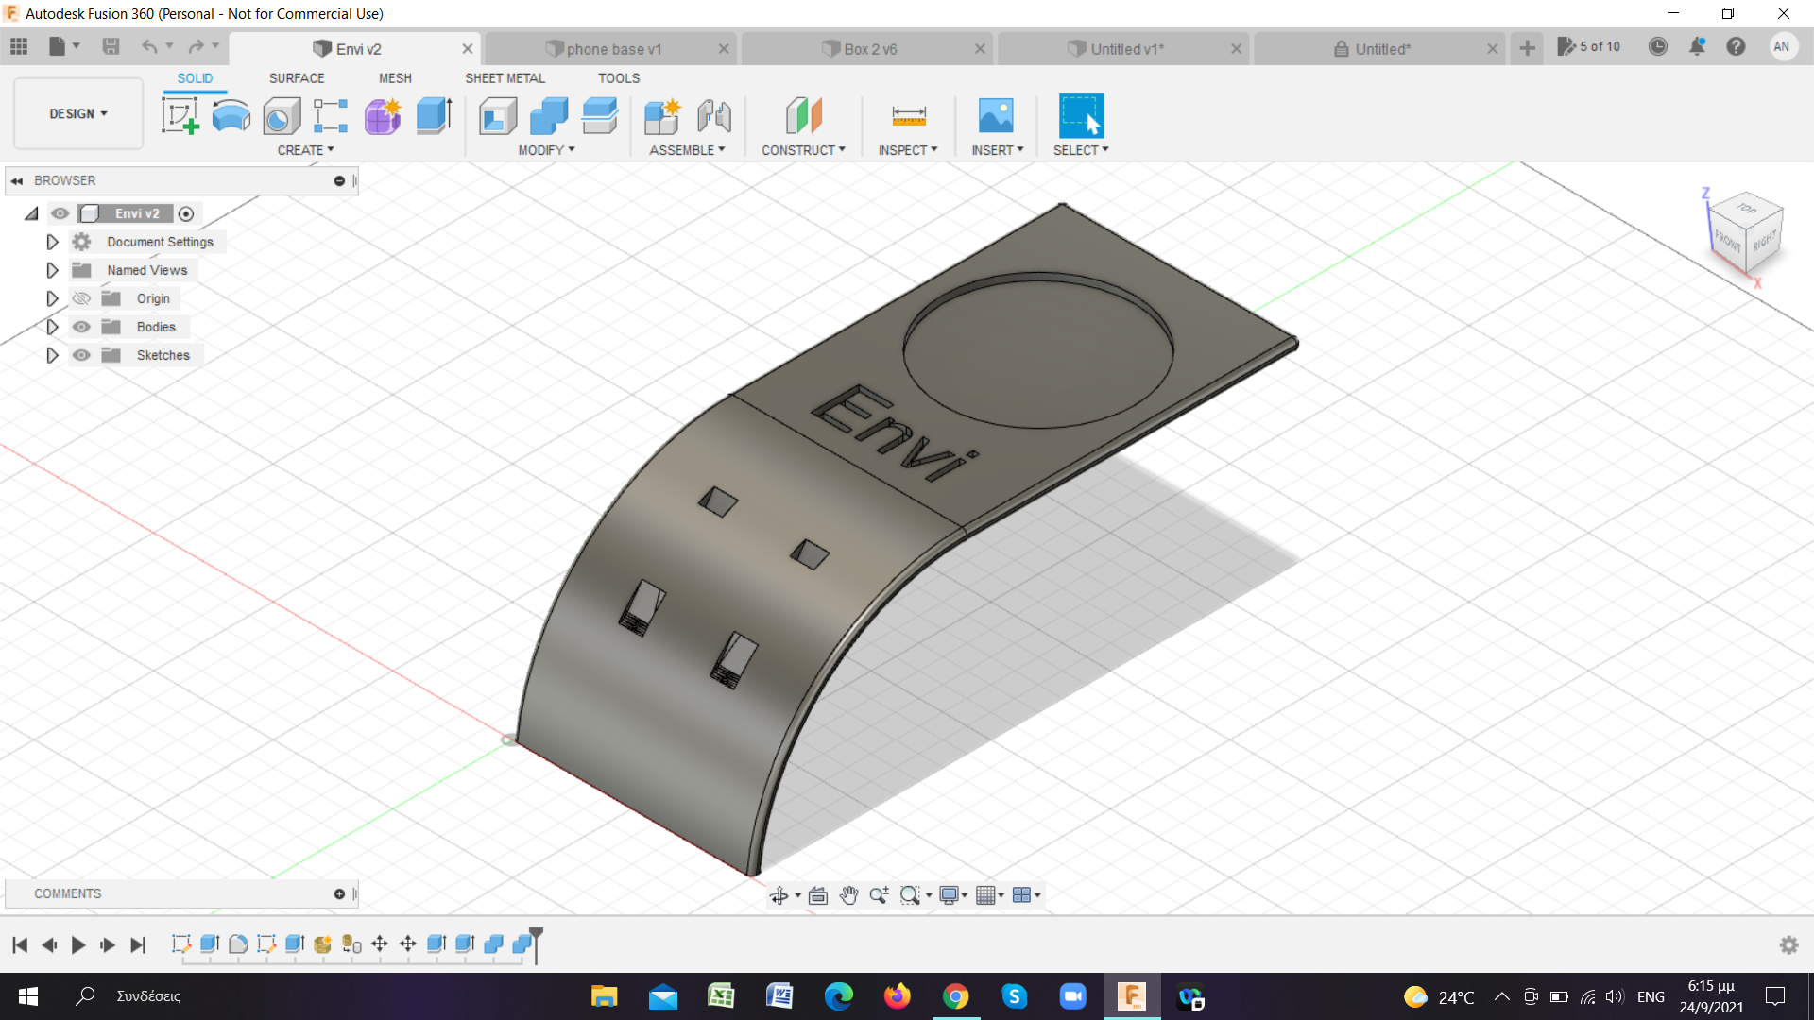Open a new design tab with plus button
The image size is (1814, 1020).
pos(1527,48)
